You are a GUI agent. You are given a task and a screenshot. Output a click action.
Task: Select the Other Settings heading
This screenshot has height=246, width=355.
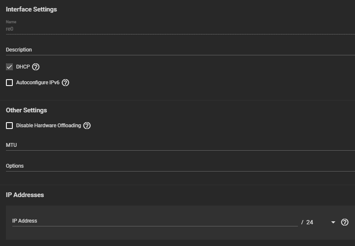[x=26, y=110]
